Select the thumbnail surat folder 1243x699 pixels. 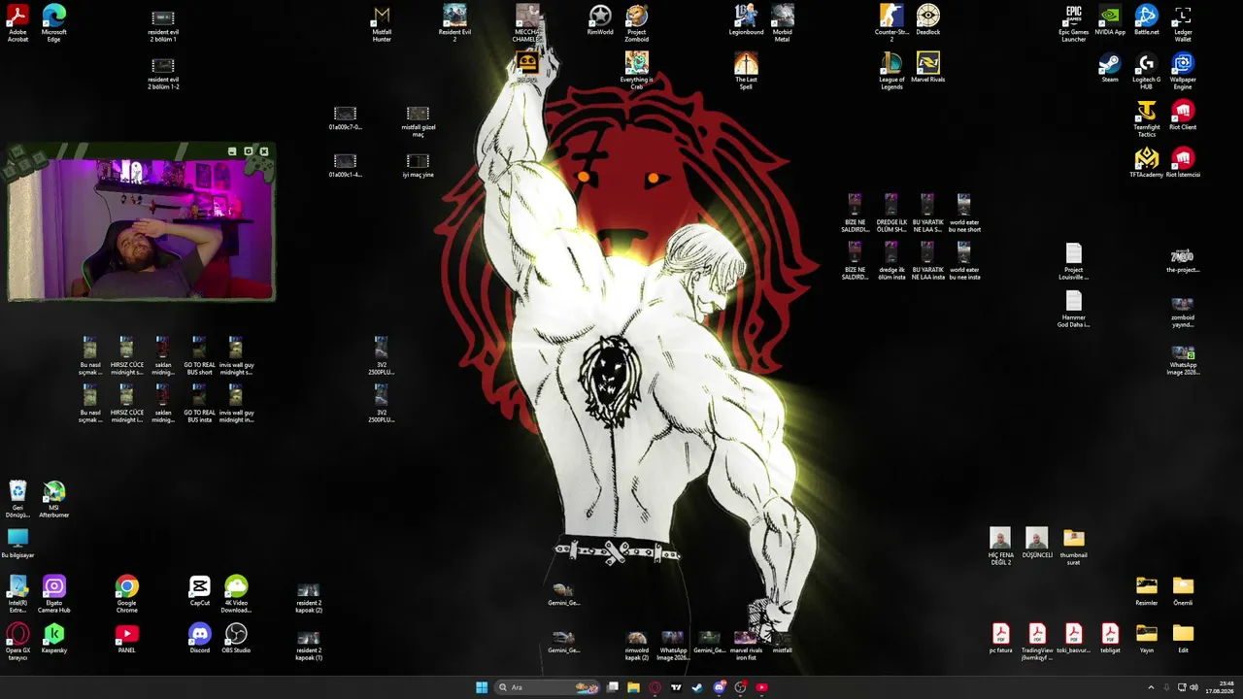tap(1074, 548)
